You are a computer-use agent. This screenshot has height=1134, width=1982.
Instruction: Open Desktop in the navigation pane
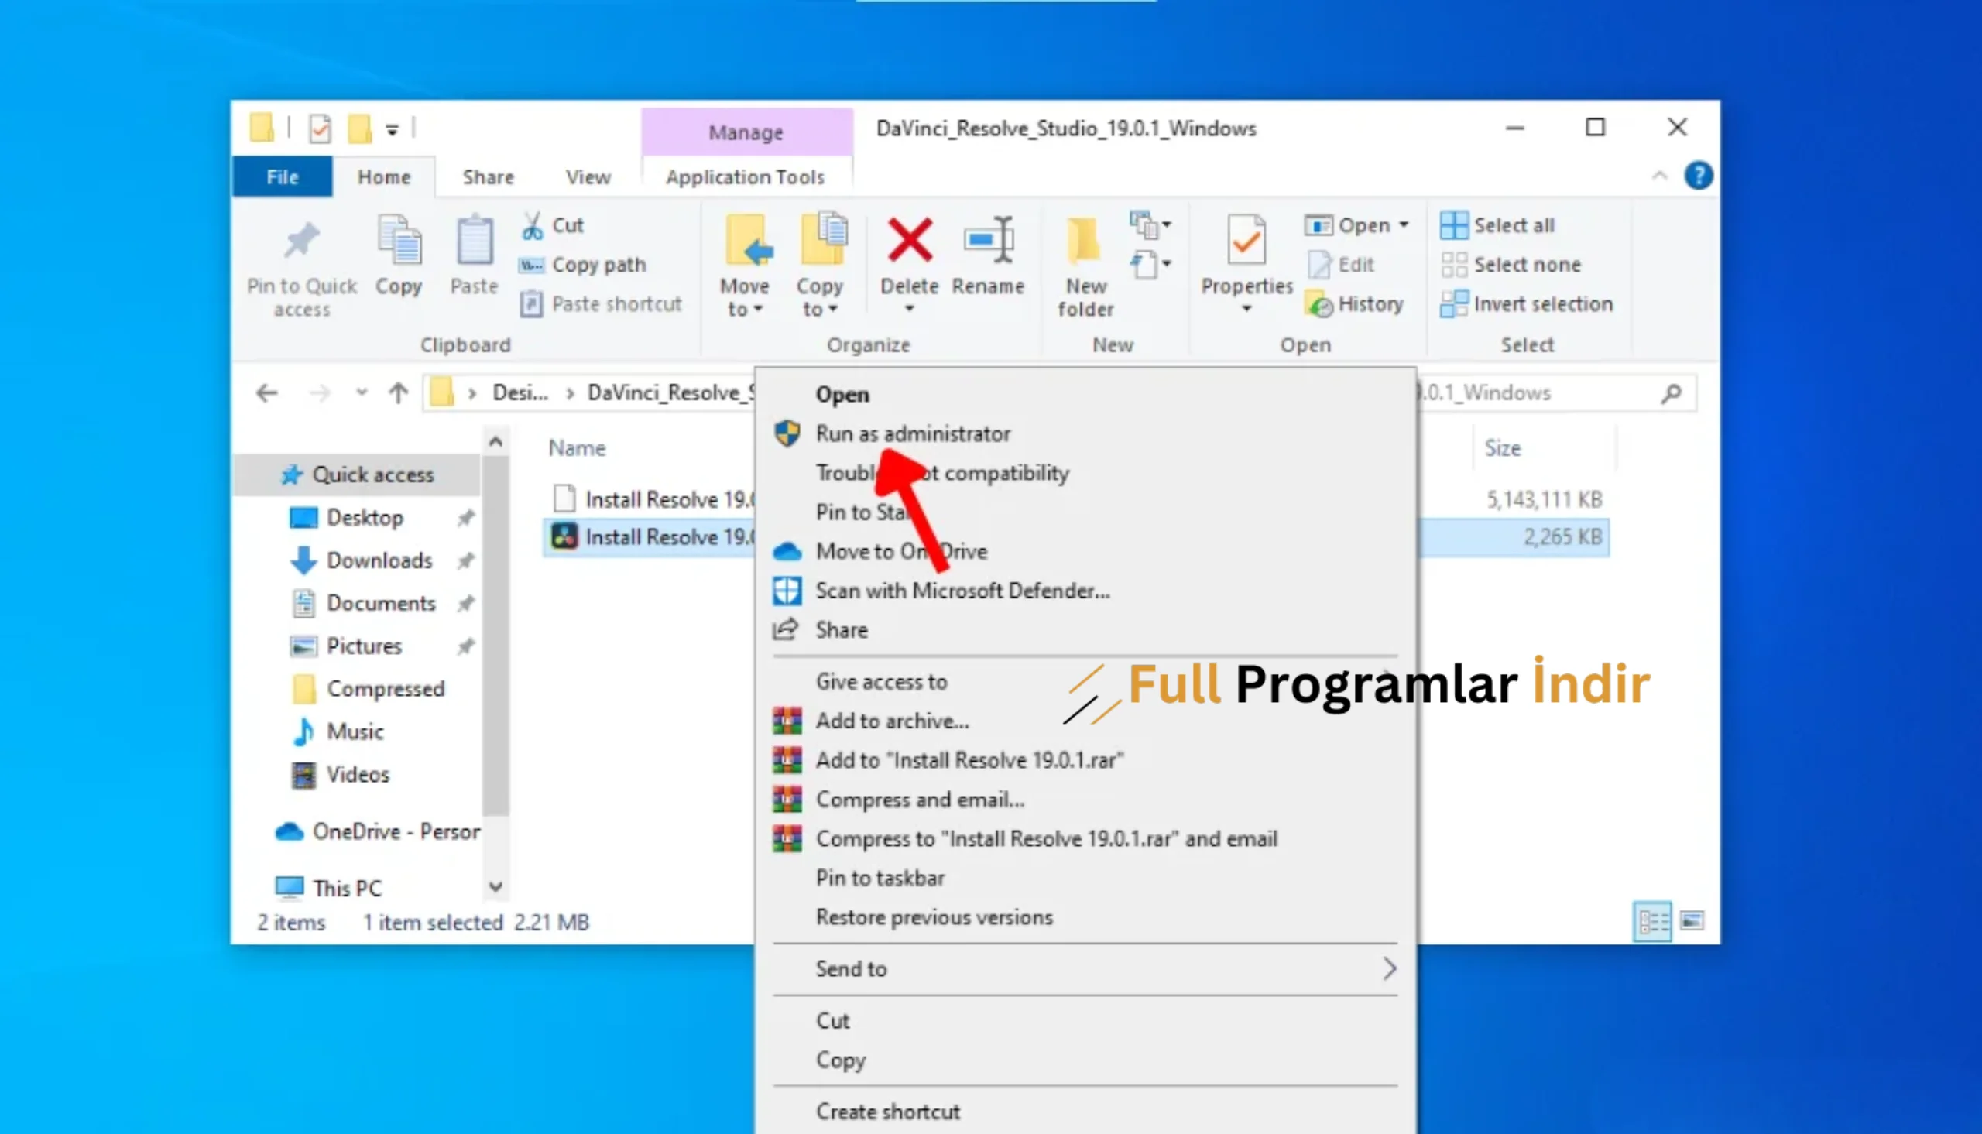365,518
